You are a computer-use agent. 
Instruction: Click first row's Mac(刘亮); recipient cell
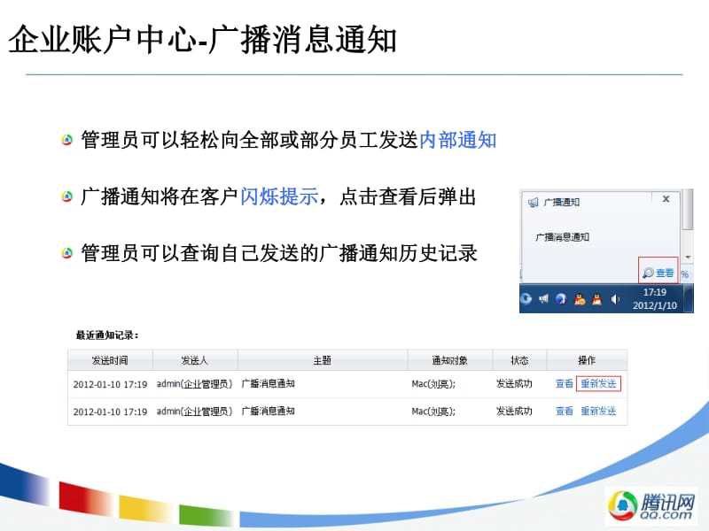tap(433, 384)
